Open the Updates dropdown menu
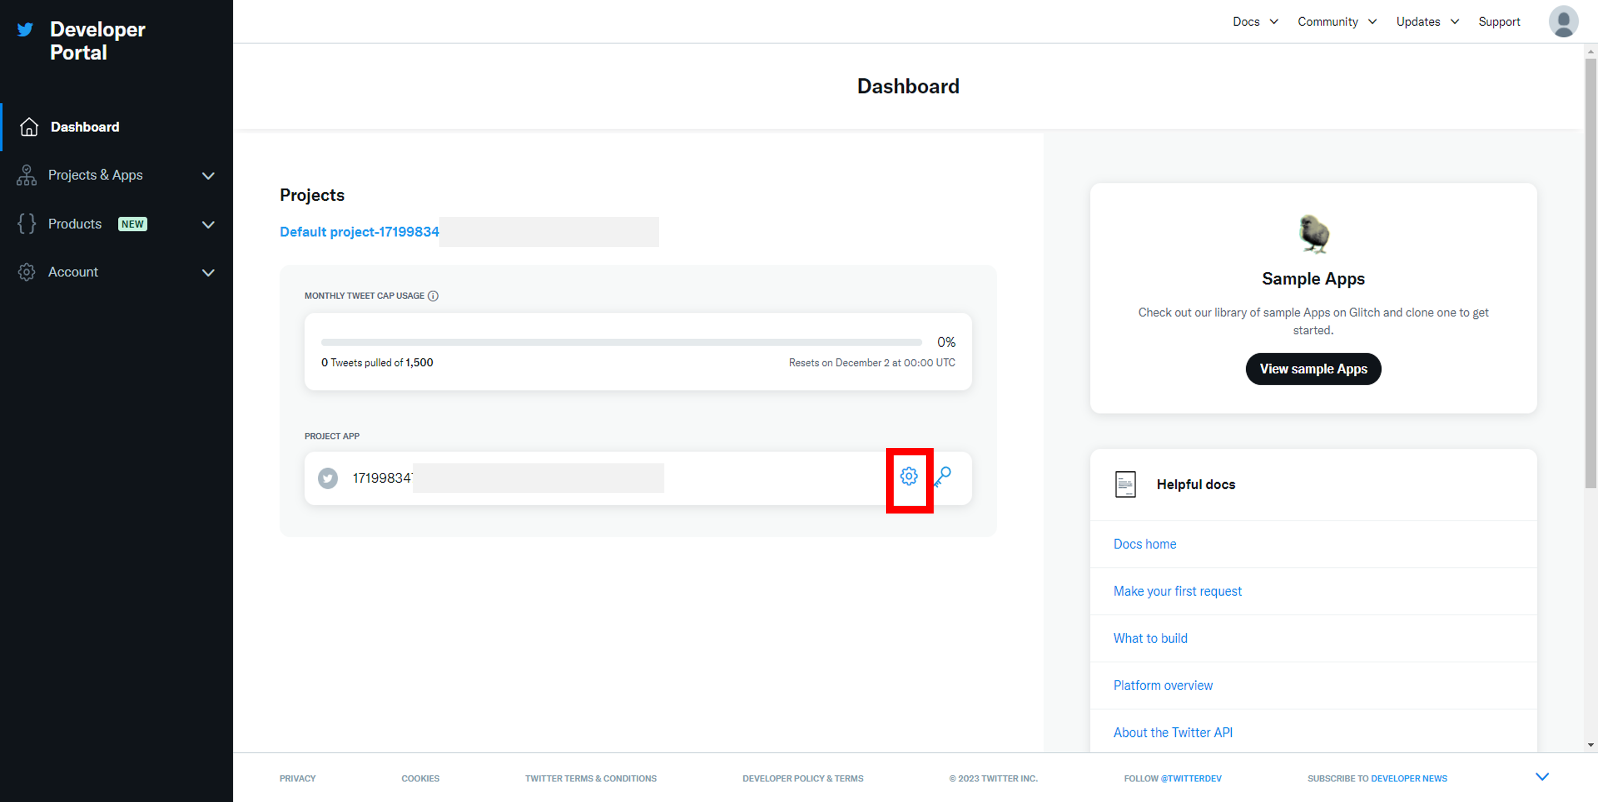The height and width of the screenshot is (802, 1598). tap(1427, 22)
